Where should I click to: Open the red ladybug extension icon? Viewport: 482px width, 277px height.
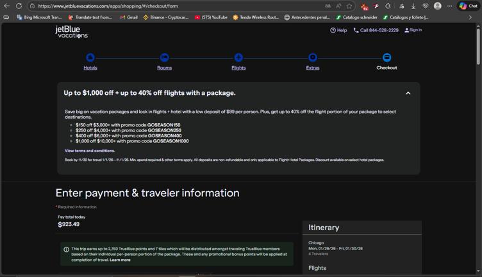point(365,6)
